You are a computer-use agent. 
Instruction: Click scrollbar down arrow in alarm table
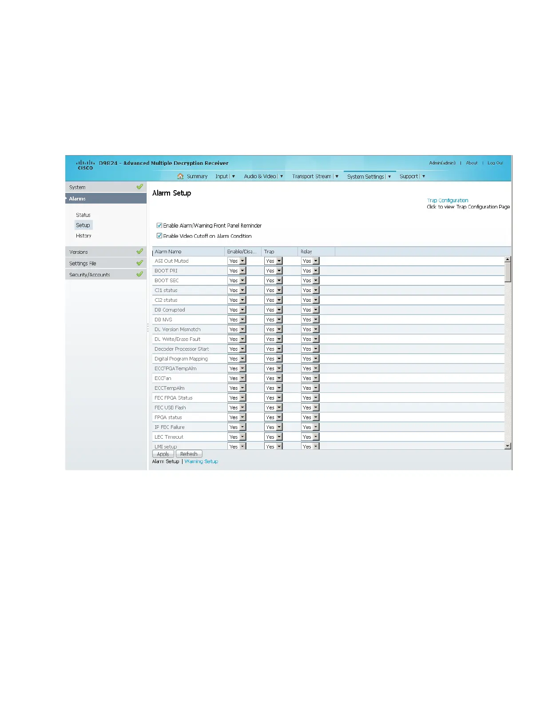(x=508, y=446)
